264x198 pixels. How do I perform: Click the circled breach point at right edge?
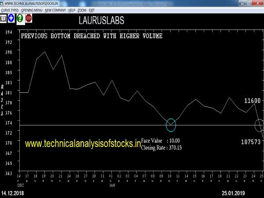(x=259, y=125)
